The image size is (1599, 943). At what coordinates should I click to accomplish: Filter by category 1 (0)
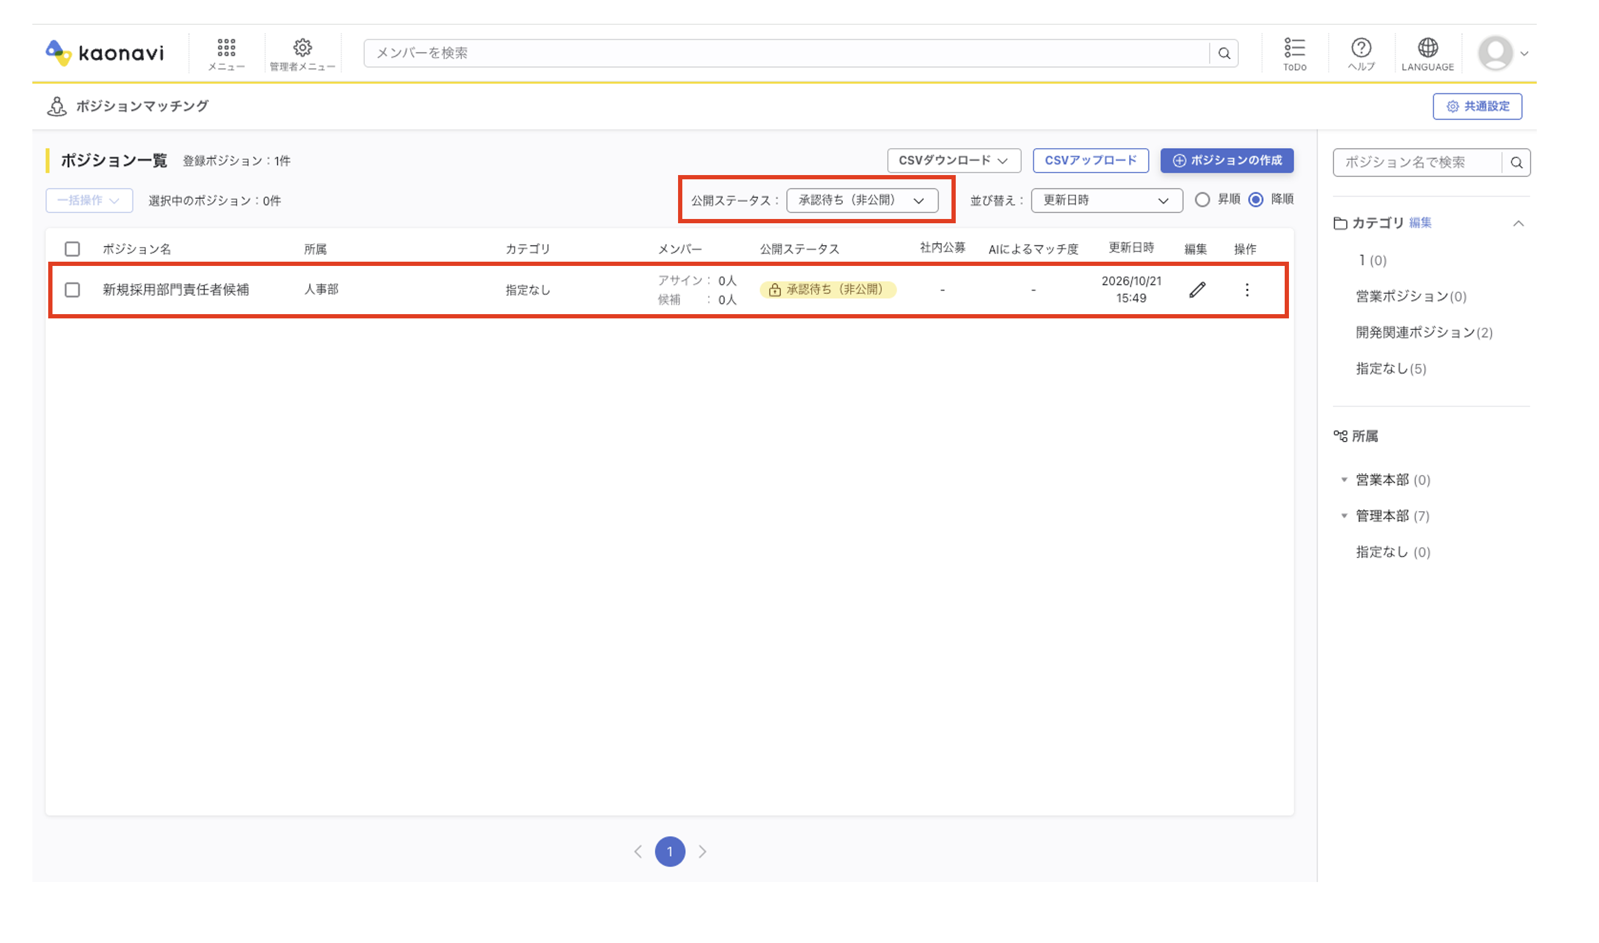pos(1372,260)
